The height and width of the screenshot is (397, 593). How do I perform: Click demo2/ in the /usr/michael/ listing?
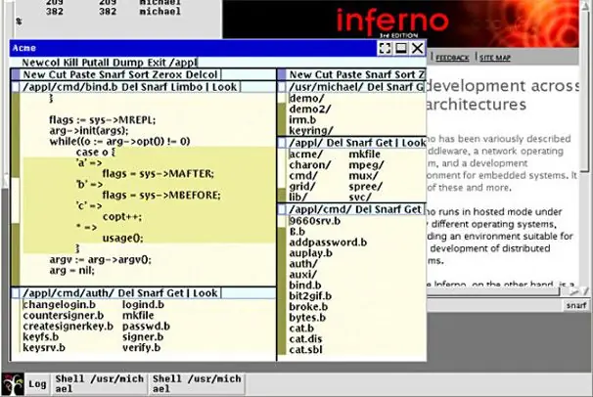(x=310, y=110)
